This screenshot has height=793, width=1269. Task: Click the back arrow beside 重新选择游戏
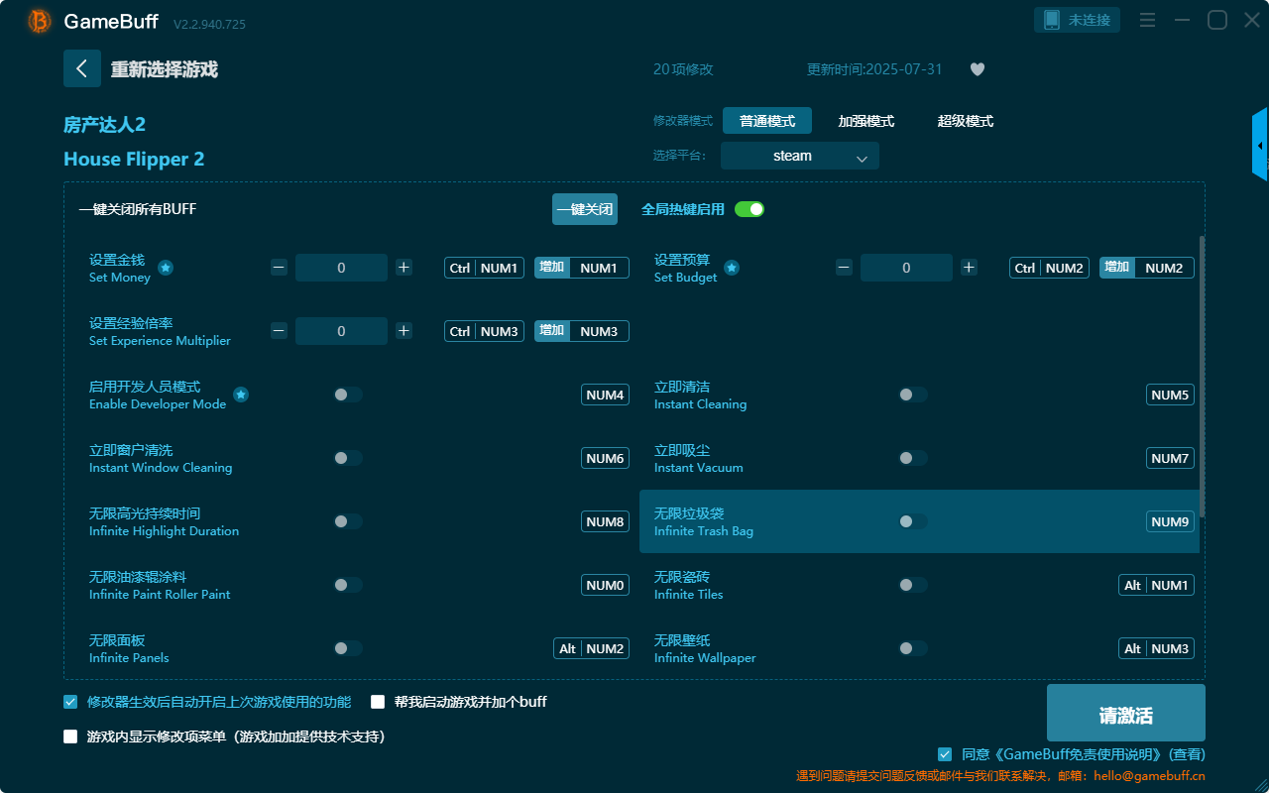pyautogui.click(x=82, y=68)
